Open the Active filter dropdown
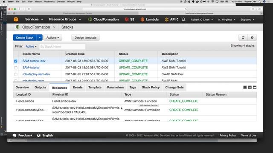This screenshot has height=153, width=273. click(x=31, y=46)
